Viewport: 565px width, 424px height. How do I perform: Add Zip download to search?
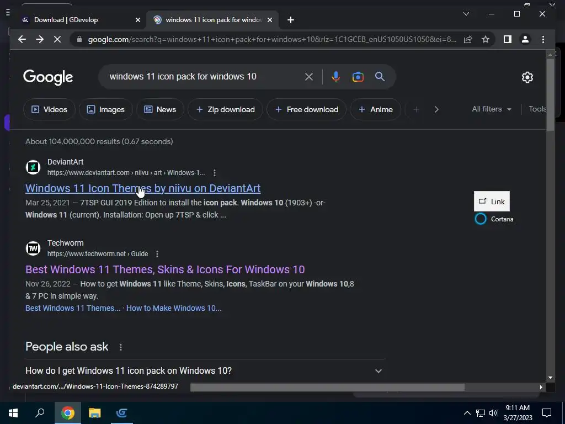225,109
